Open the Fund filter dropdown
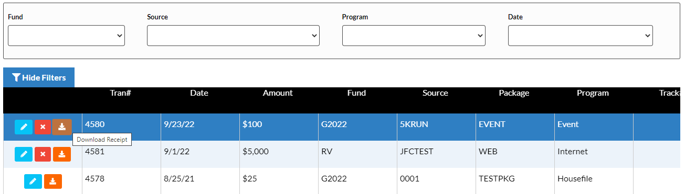The image size is (685, 194). tap(66, 36)
